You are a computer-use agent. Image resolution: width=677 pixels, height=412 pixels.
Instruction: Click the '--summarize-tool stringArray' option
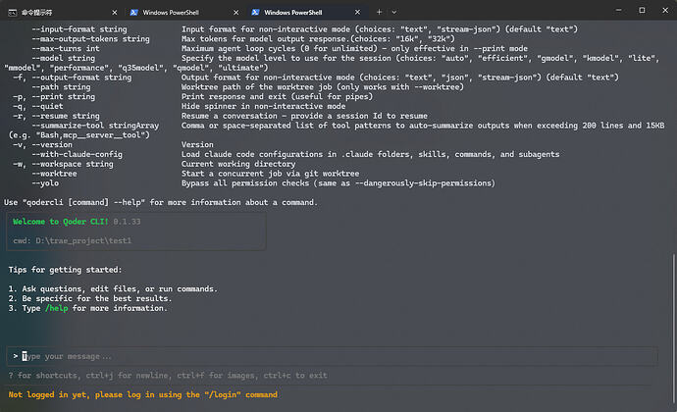pos(95,126)
